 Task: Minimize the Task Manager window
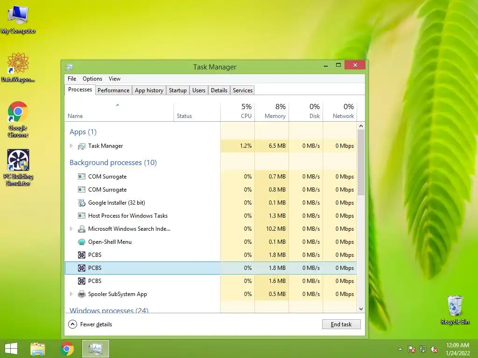[325, 65]
